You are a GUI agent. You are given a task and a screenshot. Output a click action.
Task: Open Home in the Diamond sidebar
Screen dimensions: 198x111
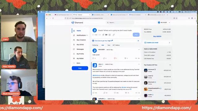79,31
